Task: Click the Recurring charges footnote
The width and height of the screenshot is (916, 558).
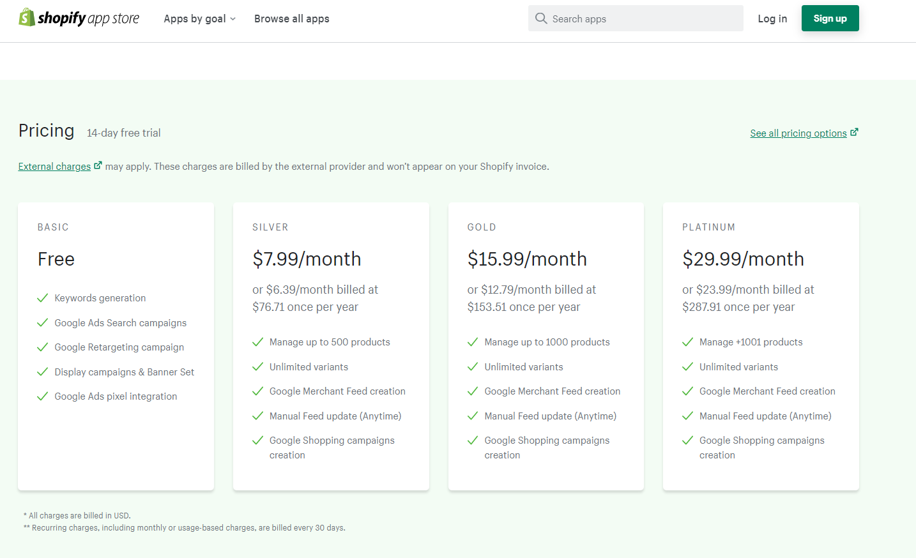Action: [x=185, y=528]
